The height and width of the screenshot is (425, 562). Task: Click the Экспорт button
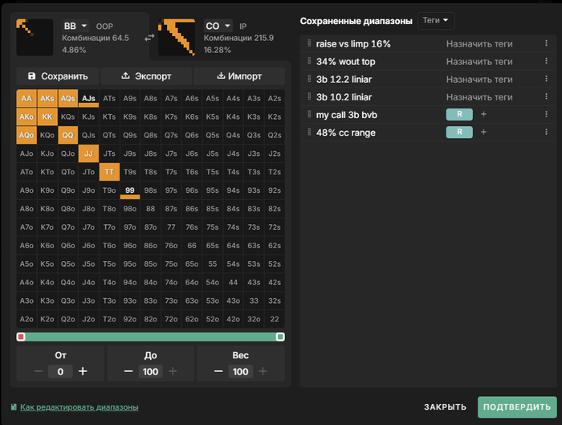(x=146, y=76)
